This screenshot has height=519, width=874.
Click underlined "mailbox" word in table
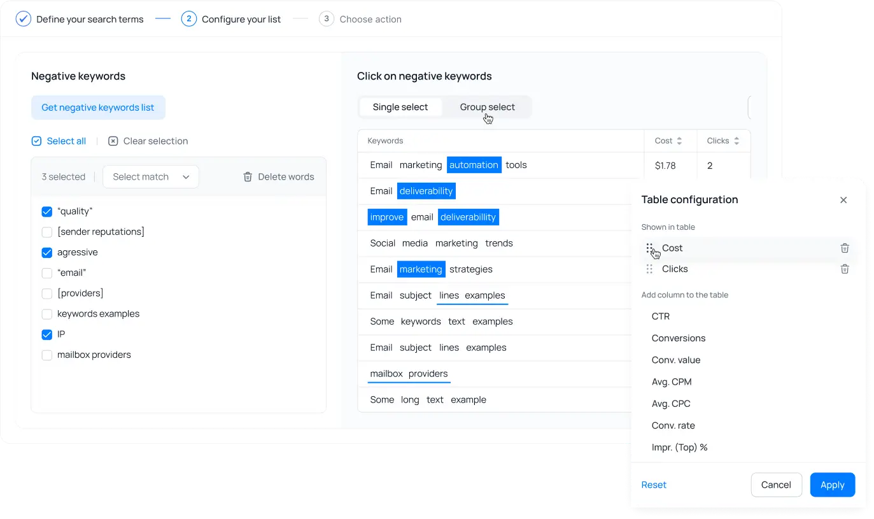click(386, 374)
